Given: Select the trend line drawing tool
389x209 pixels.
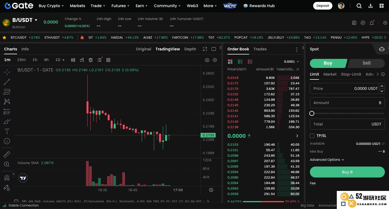Looking at the screenshot, I should point(7,82).
